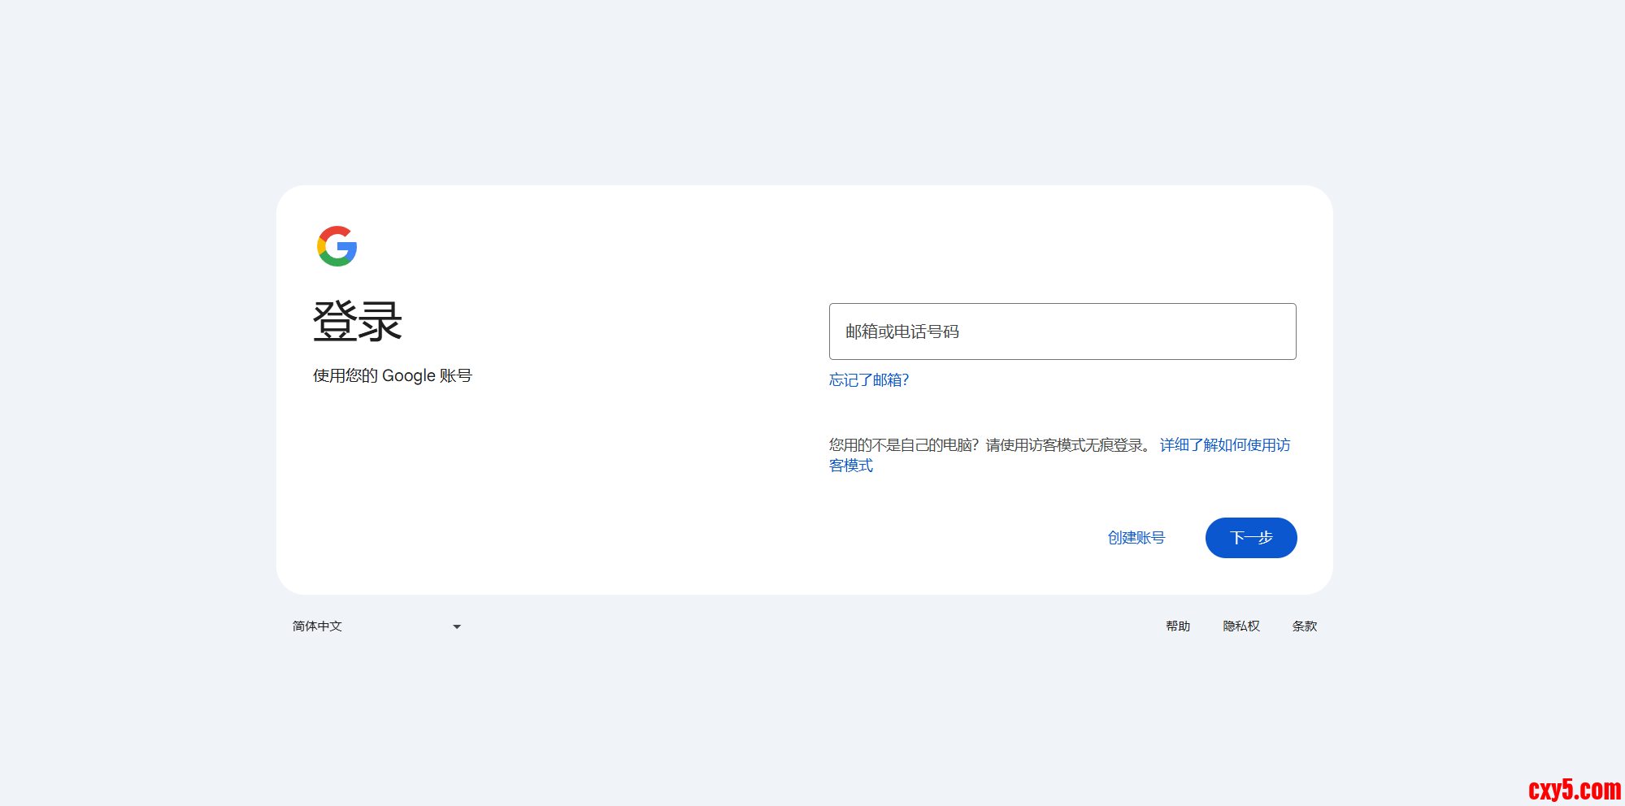Click the 您用的不是自己的电脑? notice text
This screenshot has height=806, width=1625.
(903, 445)
